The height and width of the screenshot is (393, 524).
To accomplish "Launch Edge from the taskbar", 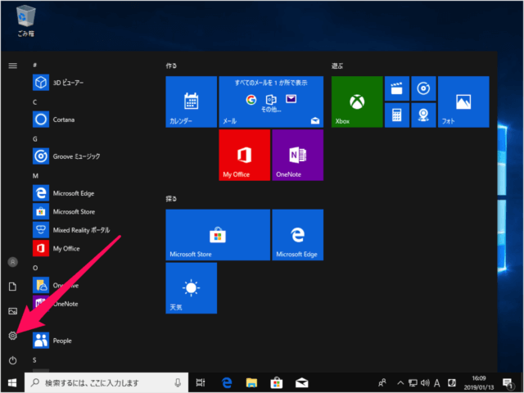I will coord(227,382).
